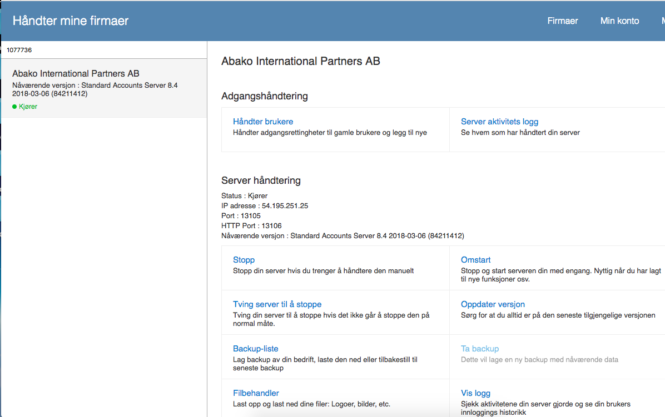The height and width of the screenshot is (417, 665).
Task: Open the Min konto menu item
Action: 619,21
